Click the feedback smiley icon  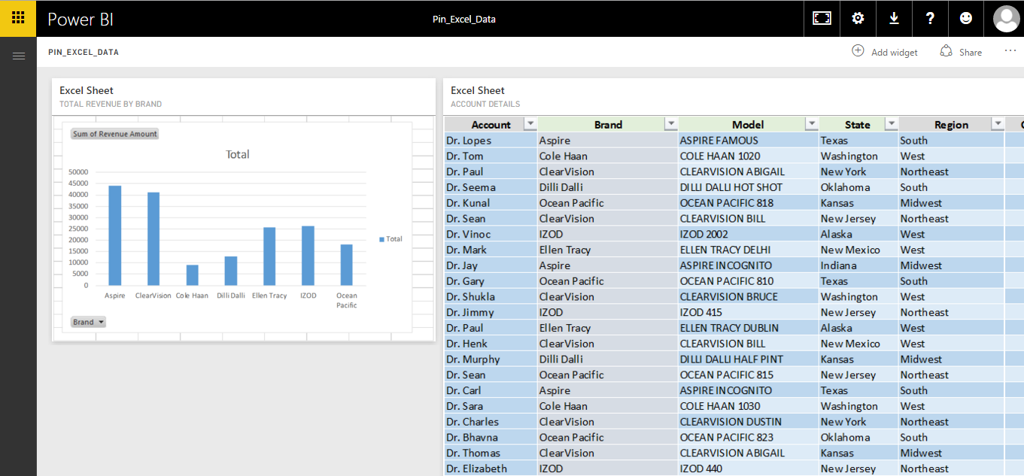click(x=966, y=19)
